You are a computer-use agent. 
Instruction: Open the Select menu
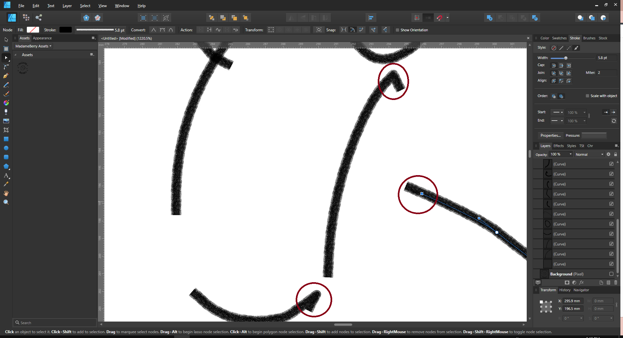click(85, 6)
